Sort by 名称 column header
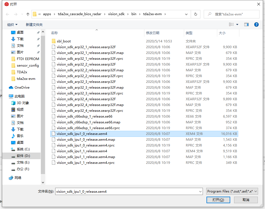Viewport: 265px width, 209px height. 54,33
